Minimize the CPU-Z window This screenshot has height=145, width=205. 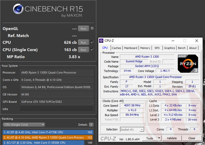[x=173, y=41]
